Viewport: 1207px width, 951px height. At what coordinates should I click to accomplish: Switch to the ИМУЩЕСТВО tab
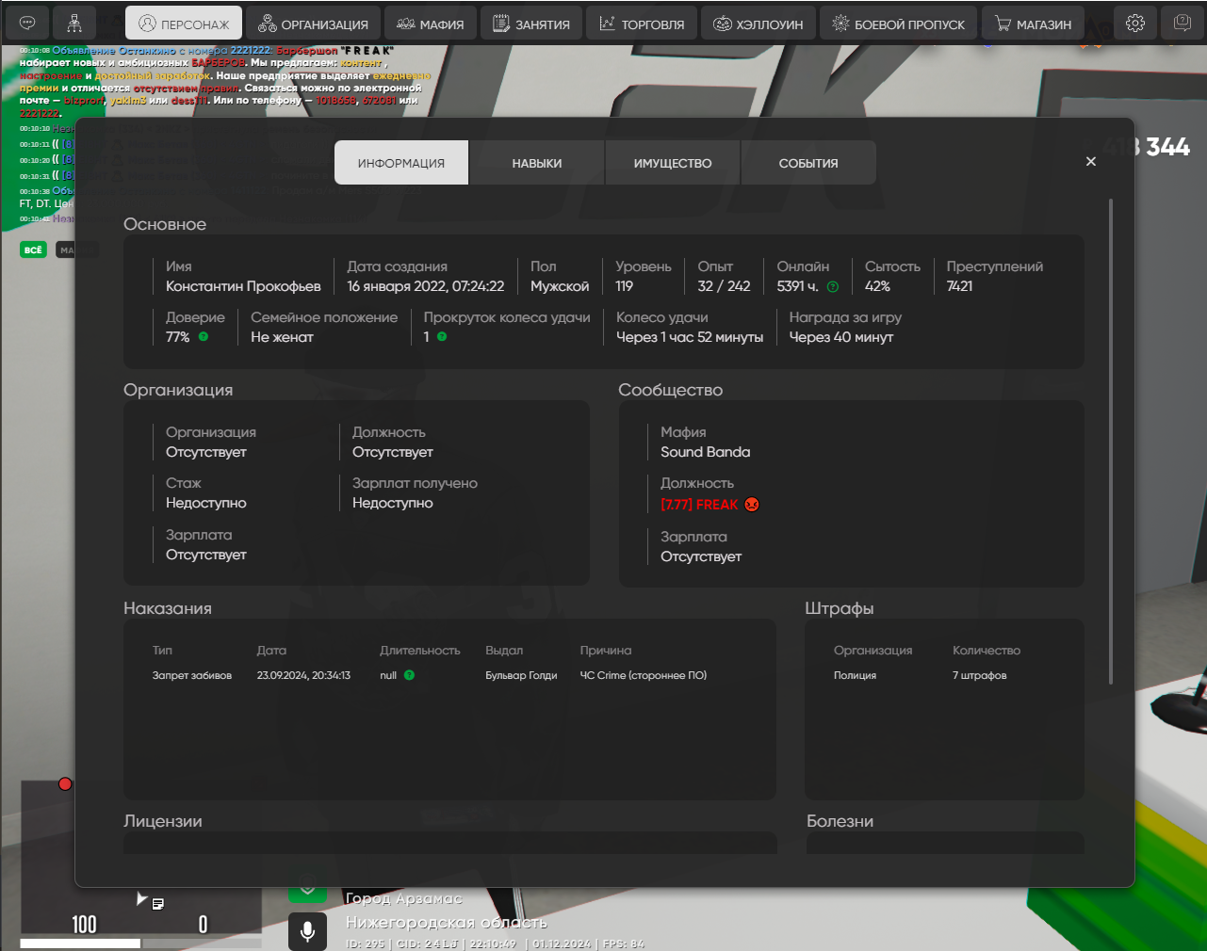673,163
